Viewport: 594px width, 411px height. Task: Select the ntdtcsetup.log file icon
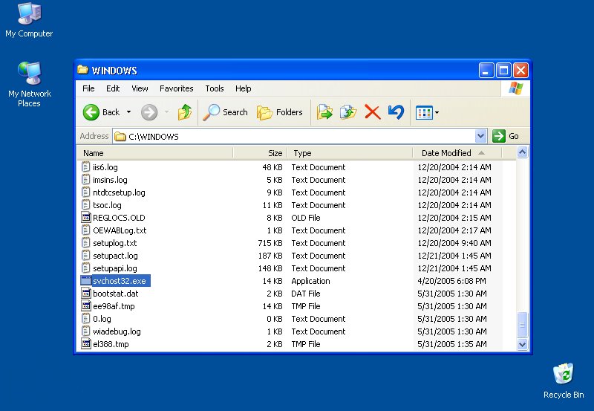(86, 192)
